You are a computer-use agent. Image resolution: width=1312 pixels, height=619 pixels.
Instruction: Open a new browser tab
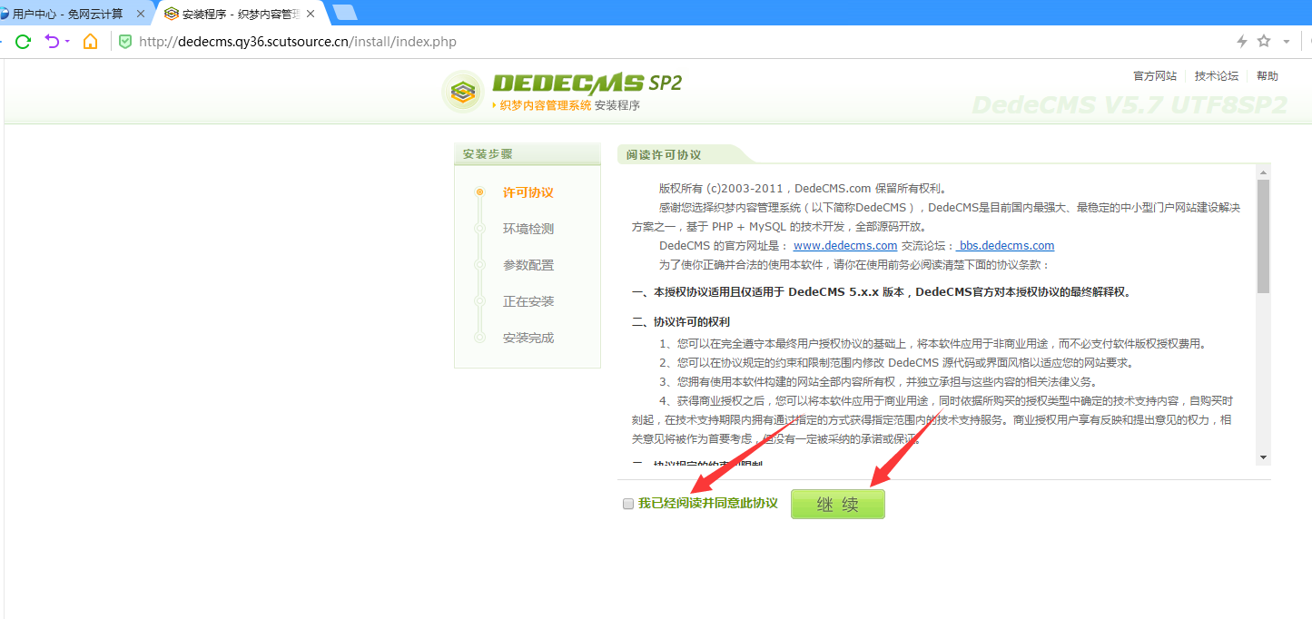pyautogui.click(x=345, y=12)
